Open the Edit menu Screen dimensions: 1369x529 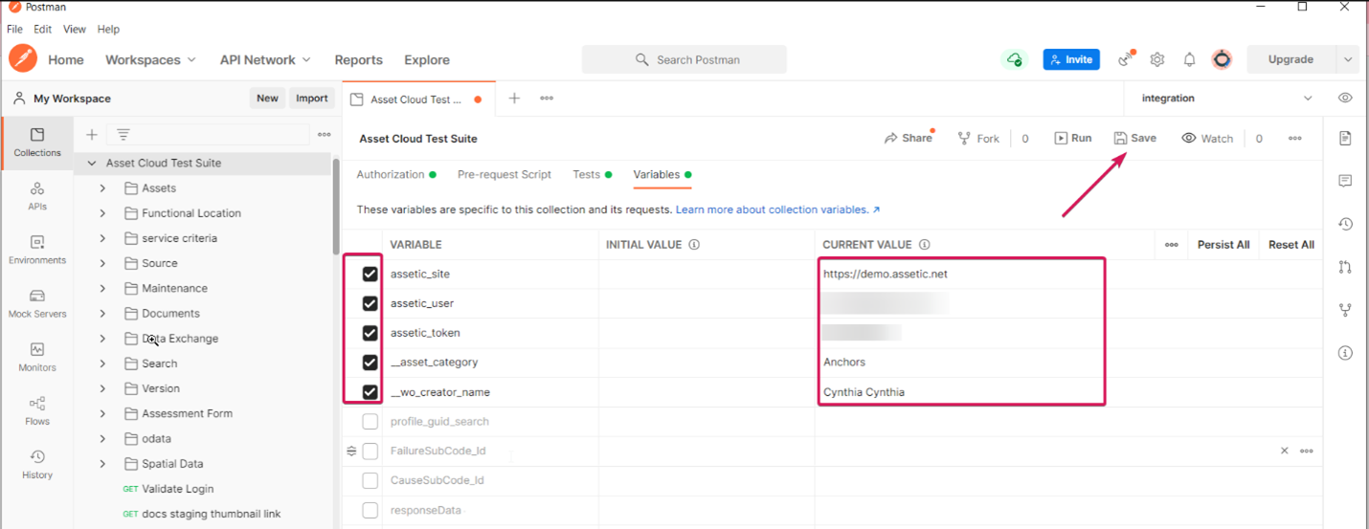click(43, 30)
